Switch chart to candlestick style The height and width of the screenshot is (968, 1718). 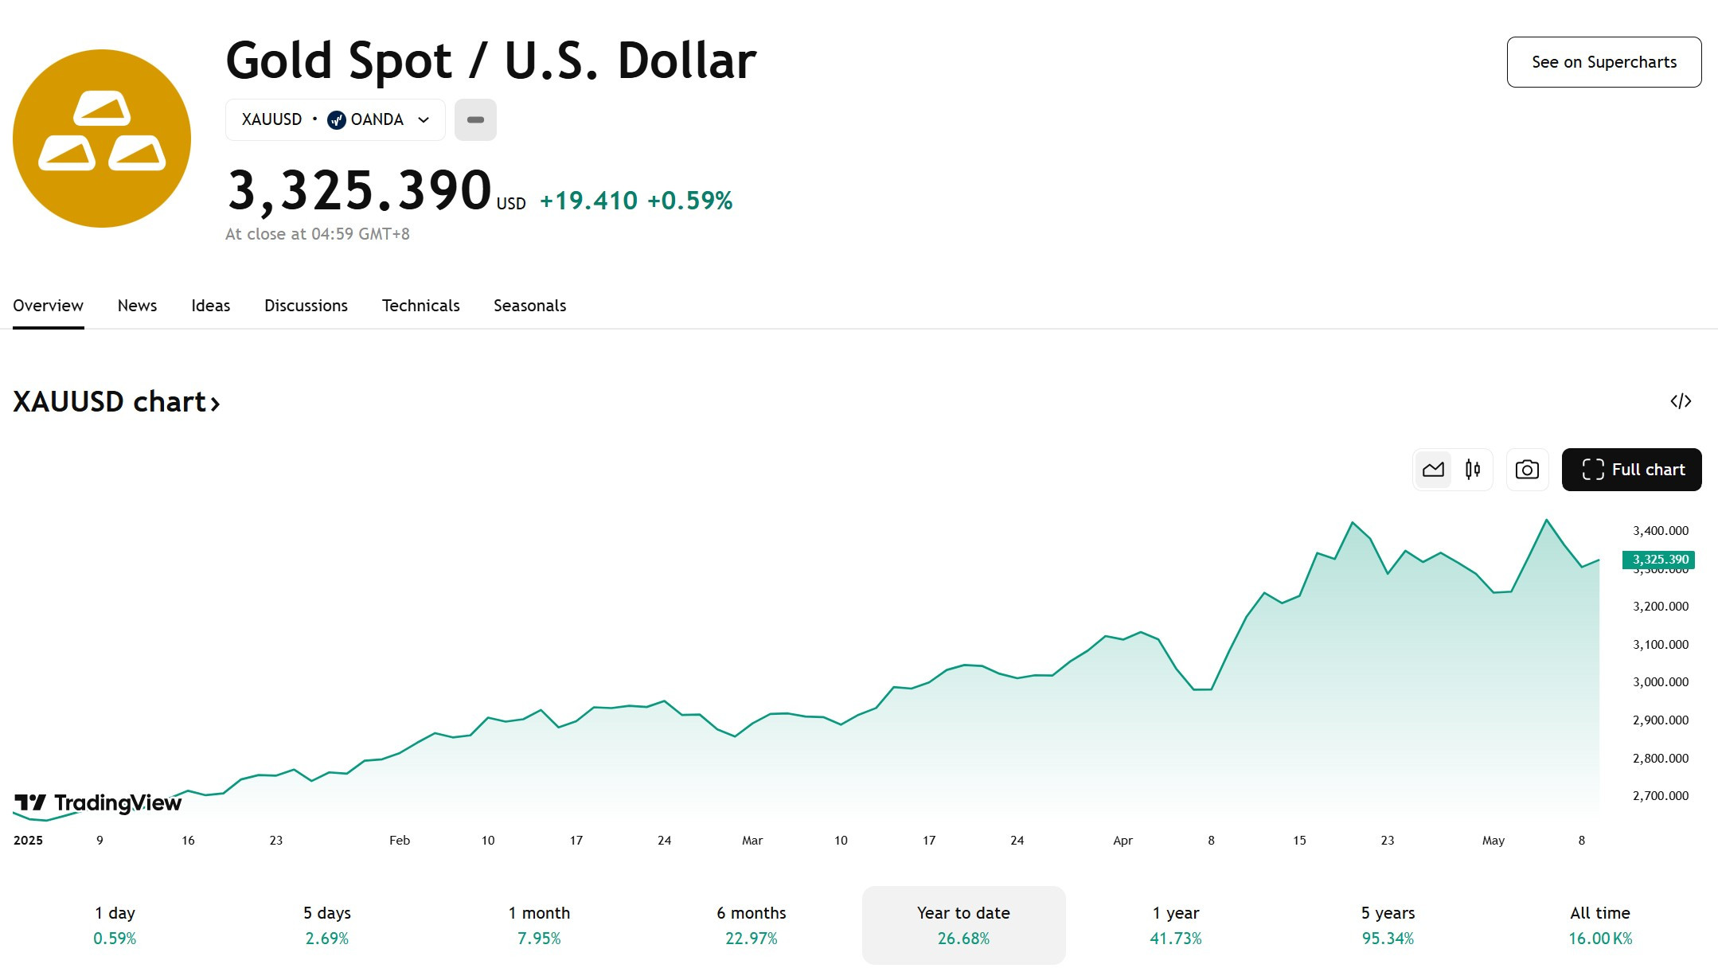(x=1473, y=470)
